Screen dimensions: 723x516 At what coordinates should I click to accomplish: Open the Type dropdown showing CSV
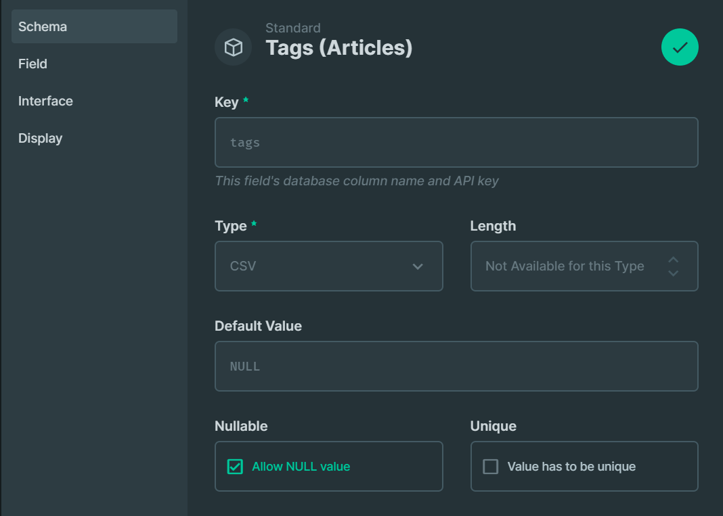[x=329, y=266]
